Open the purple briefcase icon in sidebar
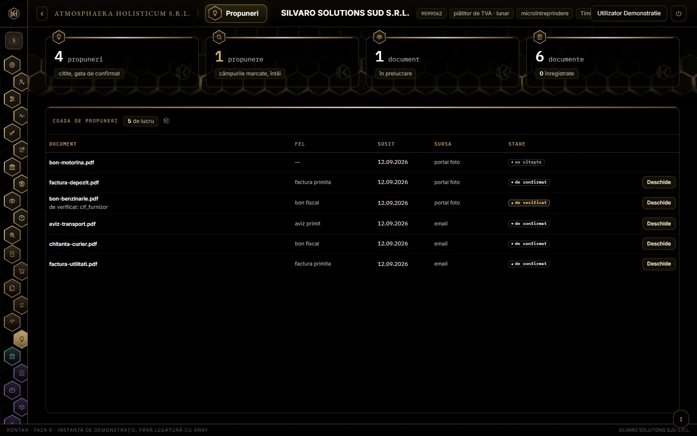 pyautogui.click(x=12, y=390)
